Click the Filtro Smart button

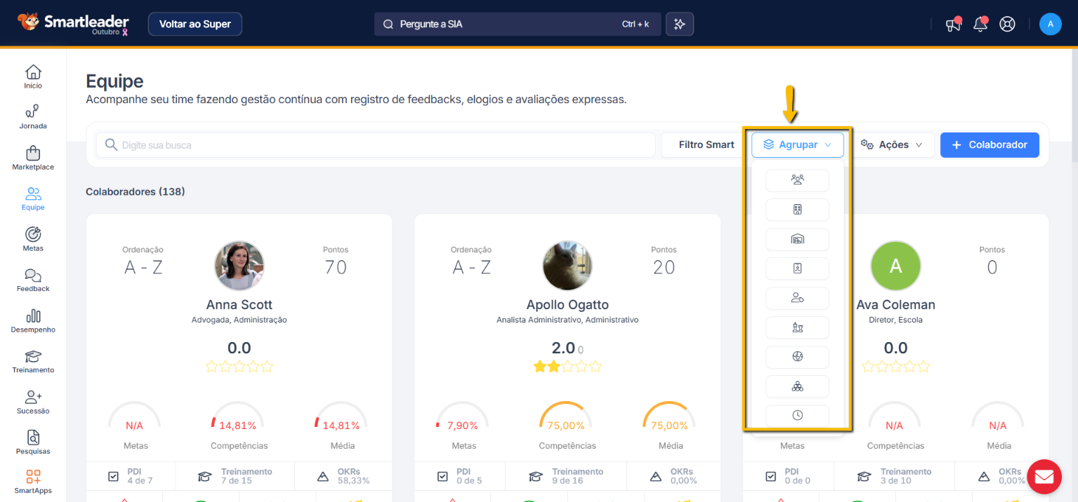coord(706,145)
